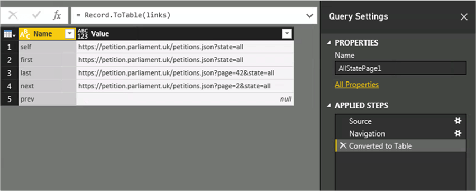This screenshot has width=476, height=191.
Task: Open settings gear for the Navigation step
Action: [457, 133]
